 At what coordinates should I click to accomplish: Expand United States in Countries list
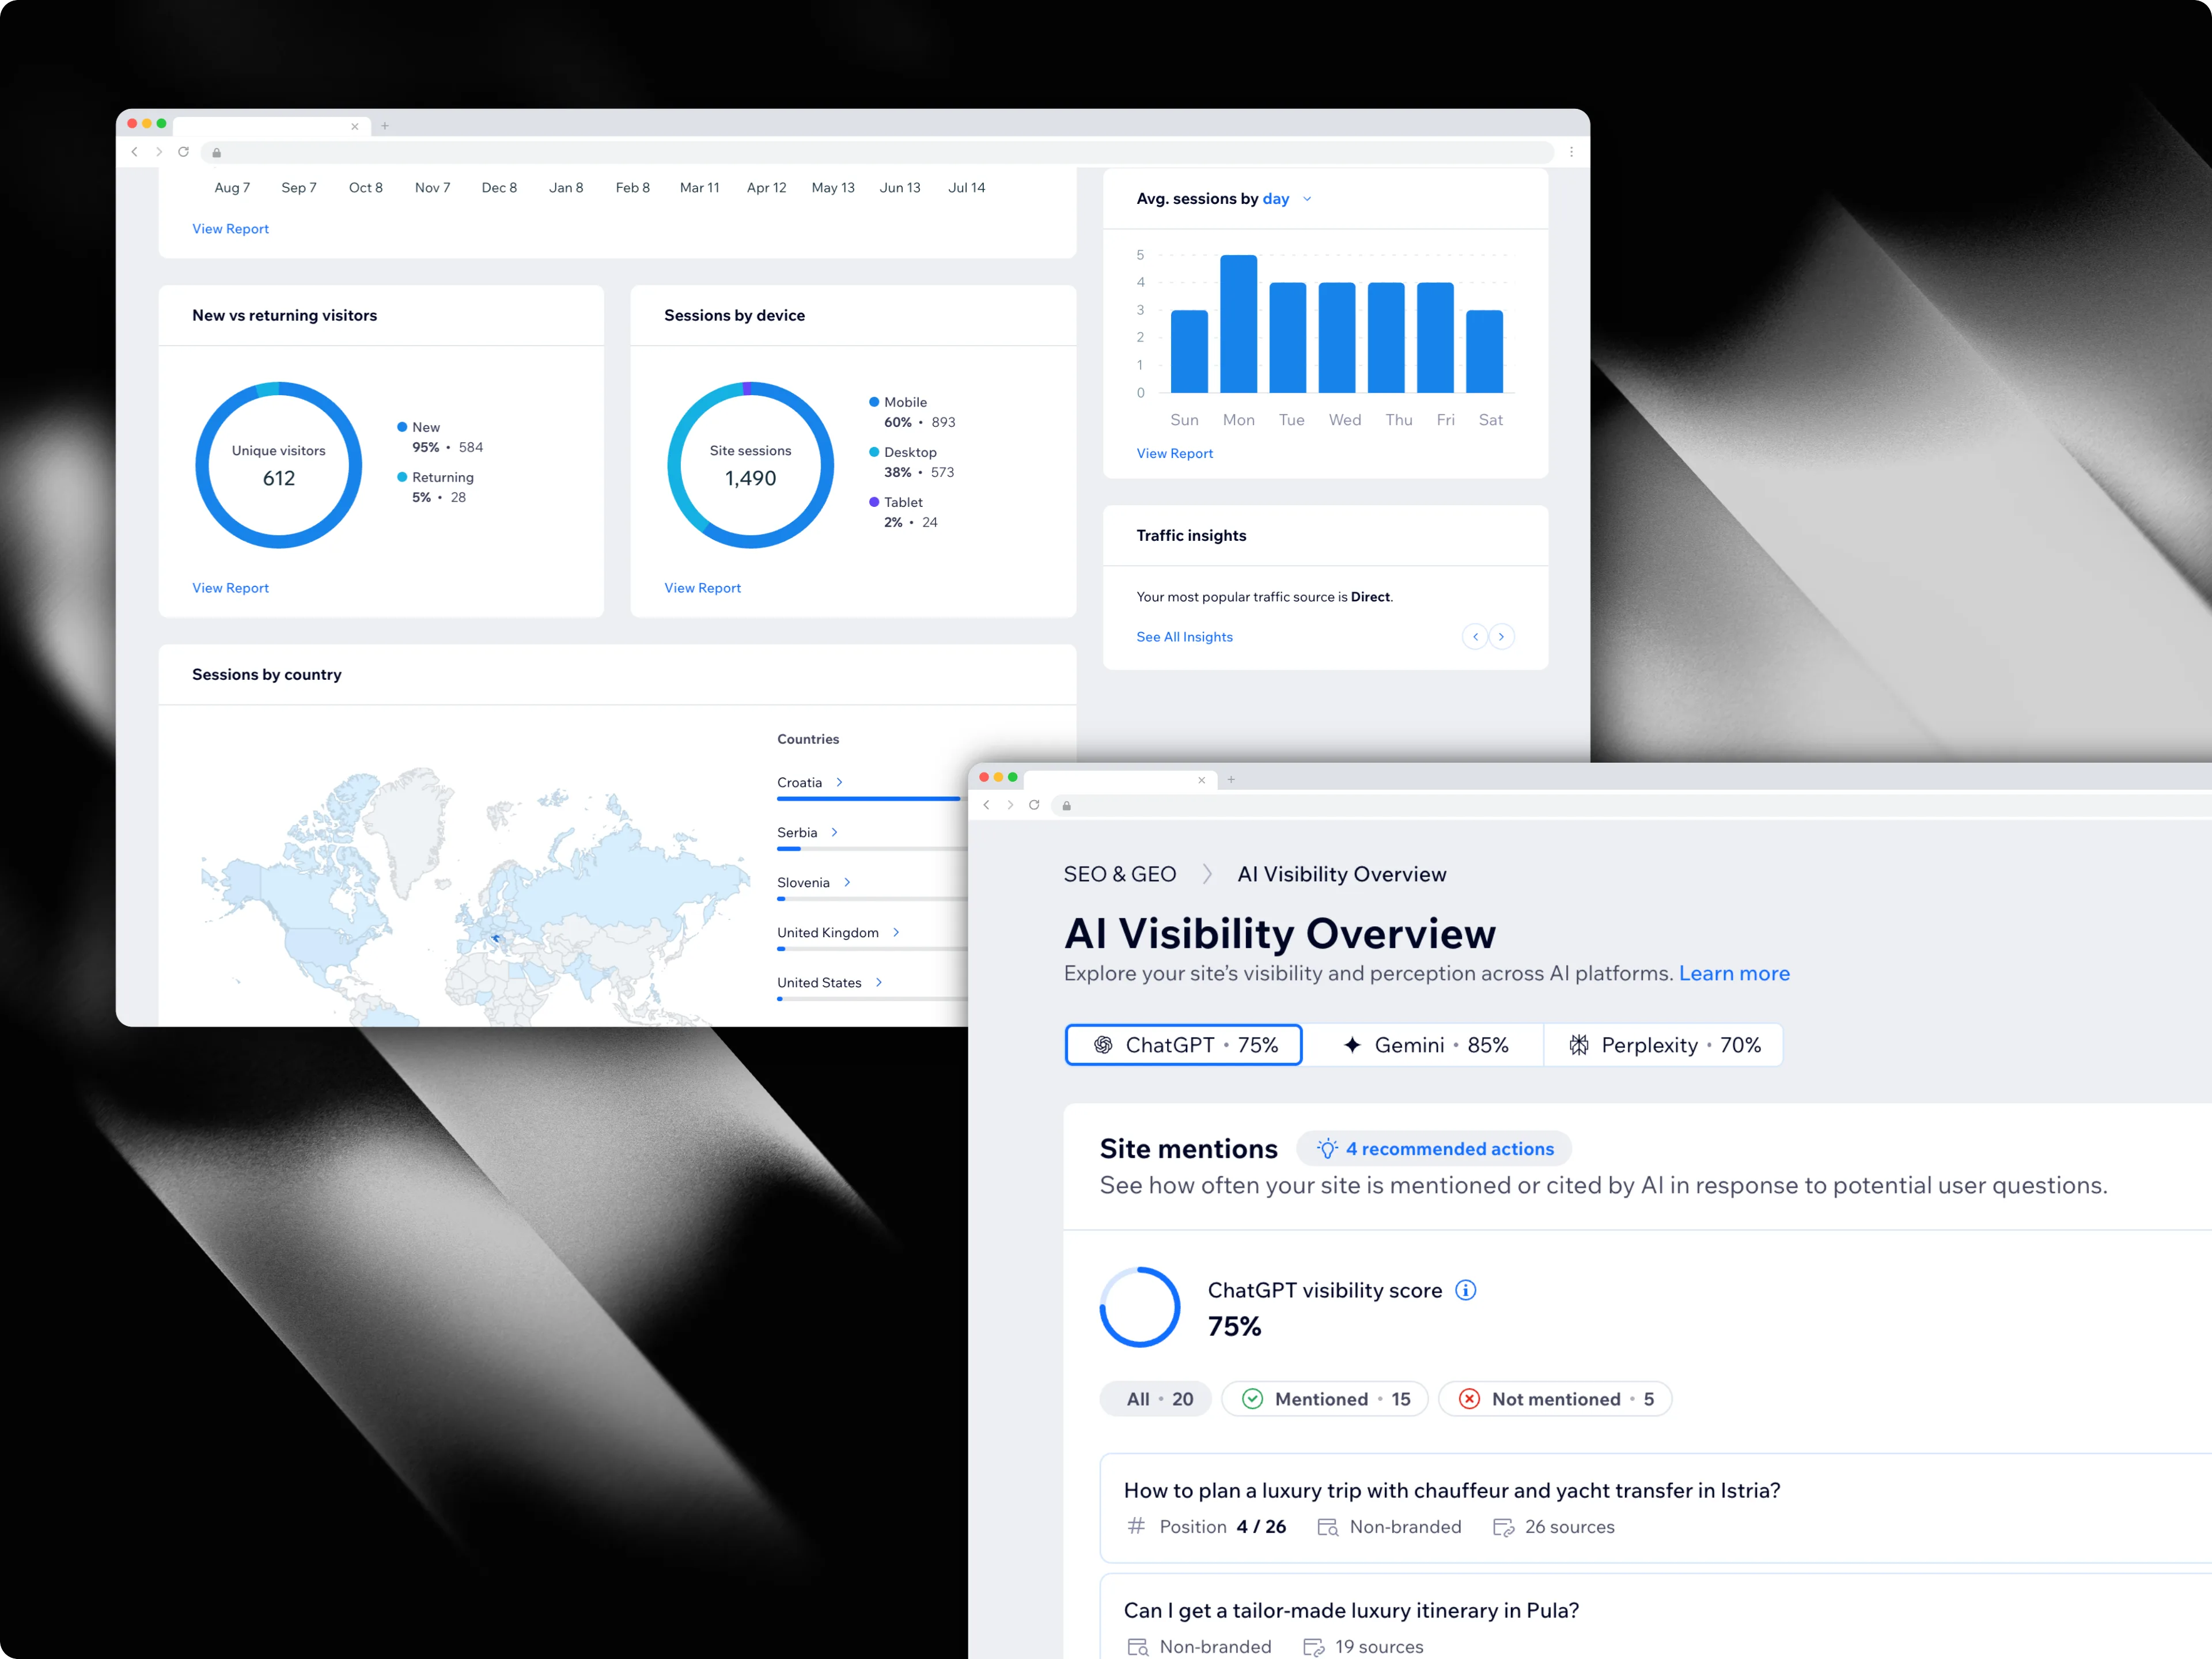879,983
